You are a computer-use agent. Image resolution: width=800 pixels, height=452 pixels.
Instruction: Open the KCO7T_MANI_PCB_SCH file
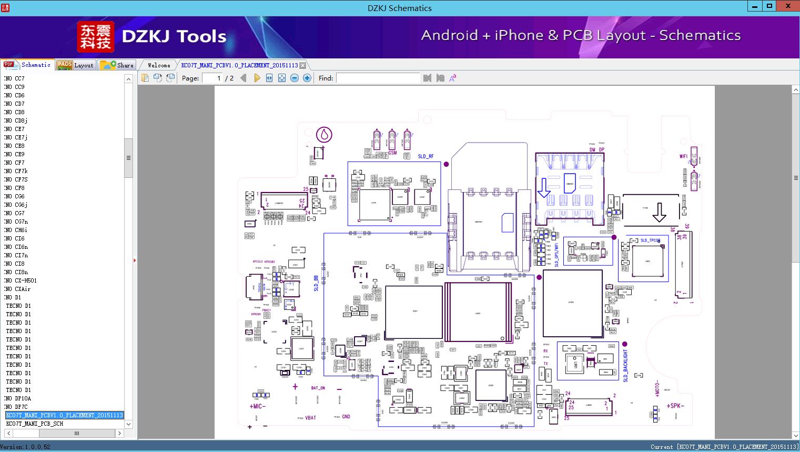[x=35, y=424]
